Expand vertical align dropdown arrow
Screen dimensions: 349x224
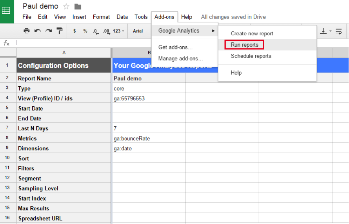(x=330, y=31)
